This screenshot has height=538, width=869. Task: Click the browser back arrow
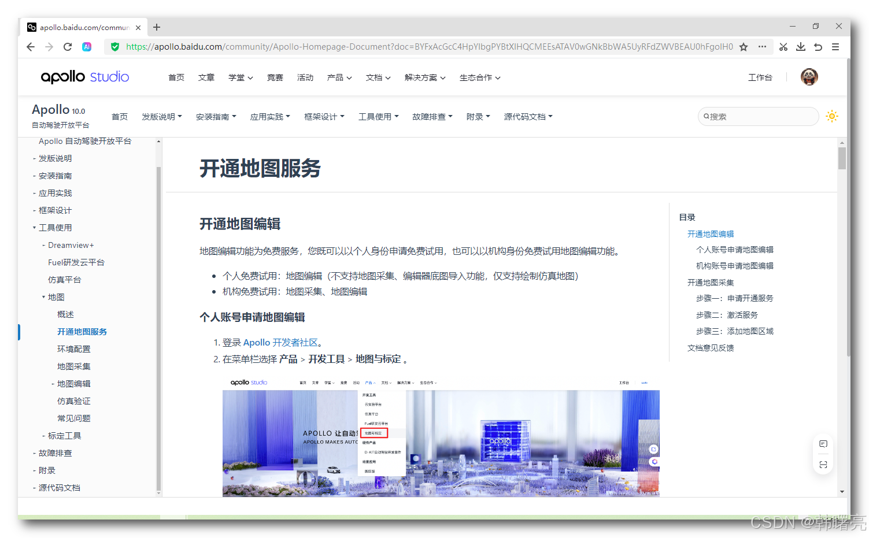point(31,47)
